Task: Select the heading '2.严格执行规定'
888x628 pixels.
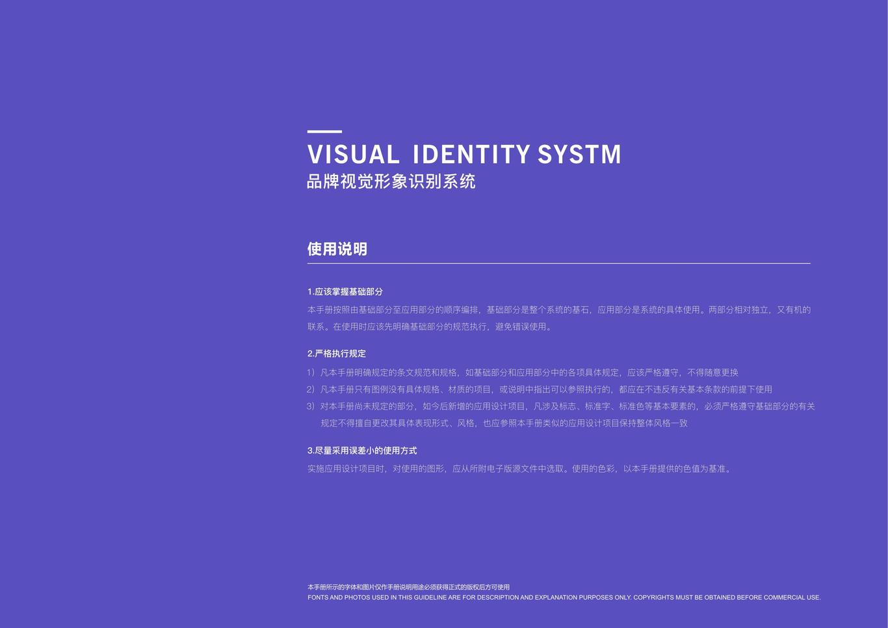Action: pyautogui.click(x=337, y=354)
